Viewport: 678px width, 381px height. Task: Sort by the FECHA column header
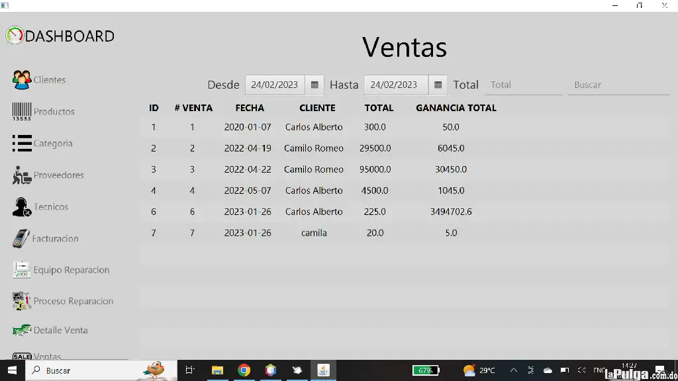click(250, 108)
